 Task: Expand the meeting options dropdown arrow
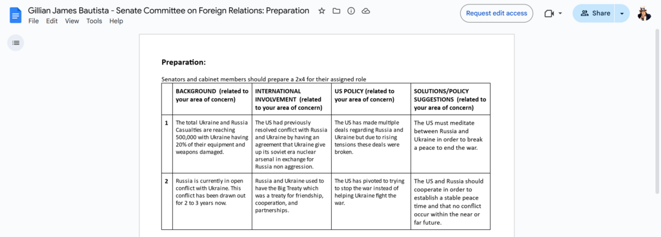[x=560, y=14]
